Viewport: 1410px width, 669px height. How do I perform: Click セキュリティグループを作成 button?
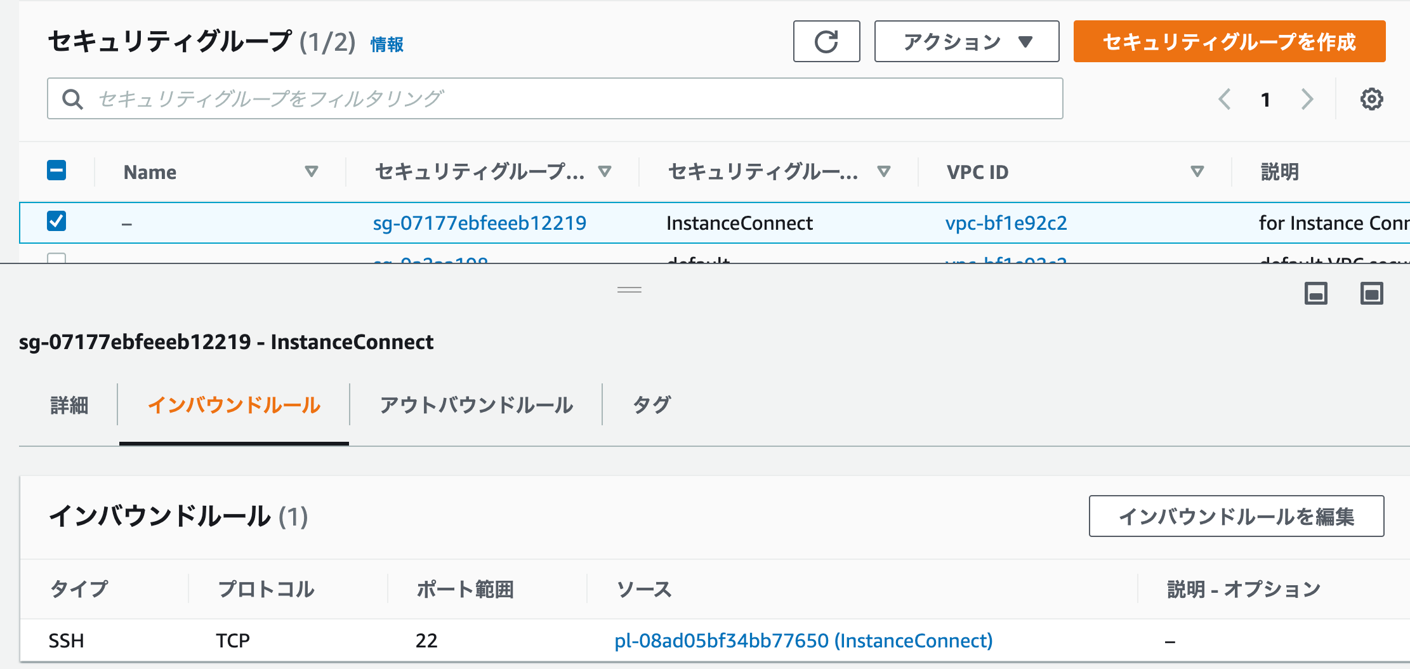point(1229,41)
